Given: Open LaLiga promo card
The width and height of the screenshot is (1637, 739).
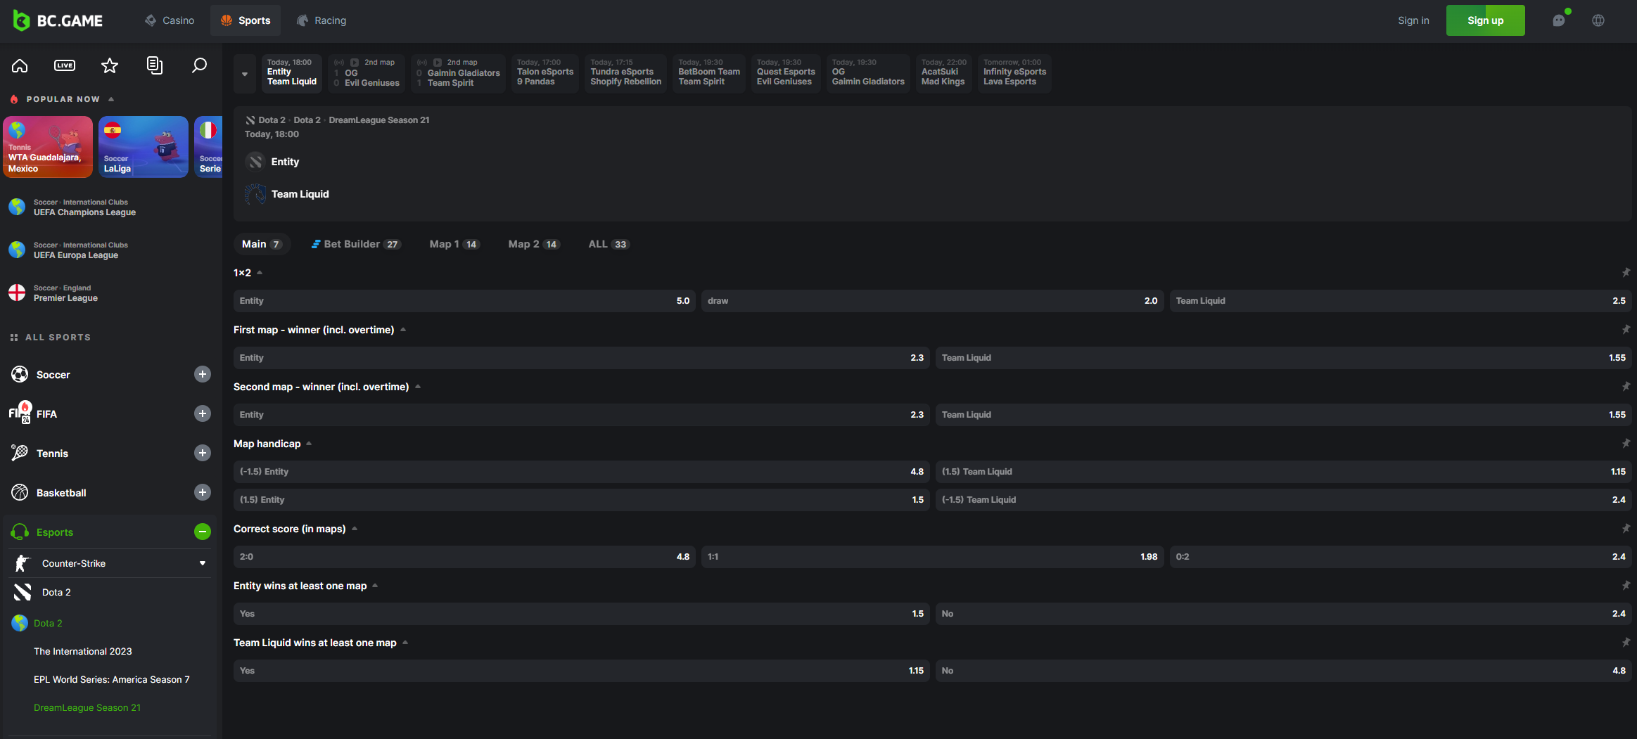Looking at the screenshot, I should click(x=144, y=146).
